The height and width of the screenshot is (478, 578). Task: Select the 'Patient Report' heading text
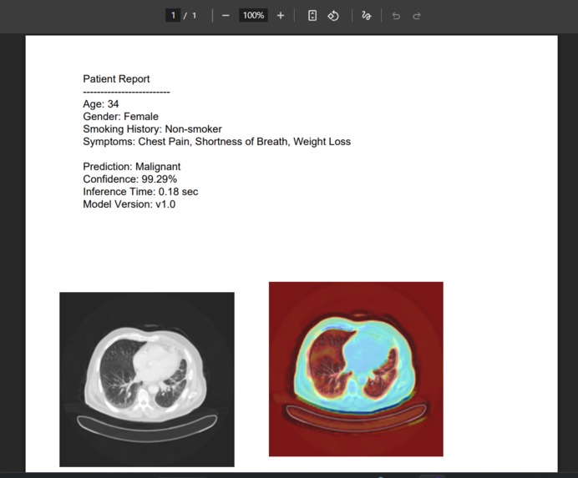click(116, 78)
